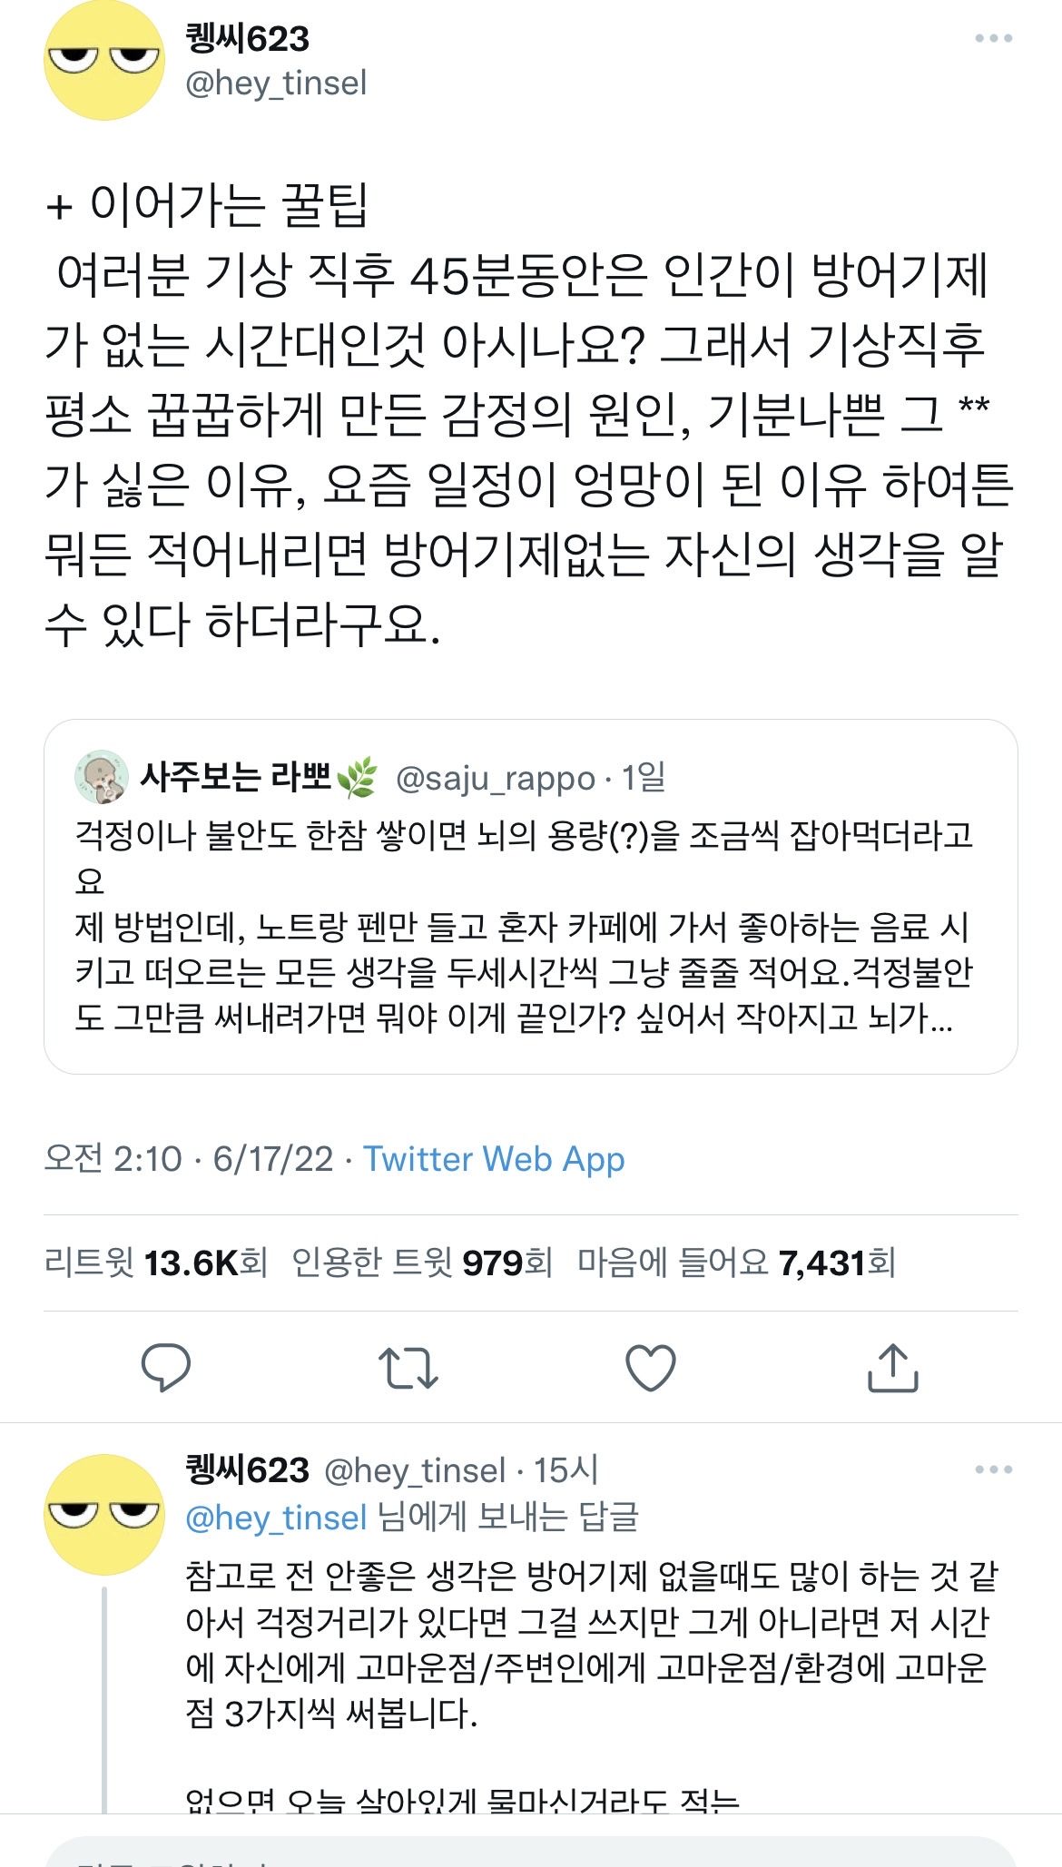
Task: Open @hey_tinsel handle in tweet header
Action: 276,84
